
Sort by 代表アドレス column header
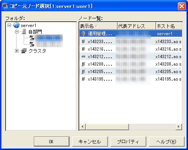pyautogui.click(x=136, y=26)
